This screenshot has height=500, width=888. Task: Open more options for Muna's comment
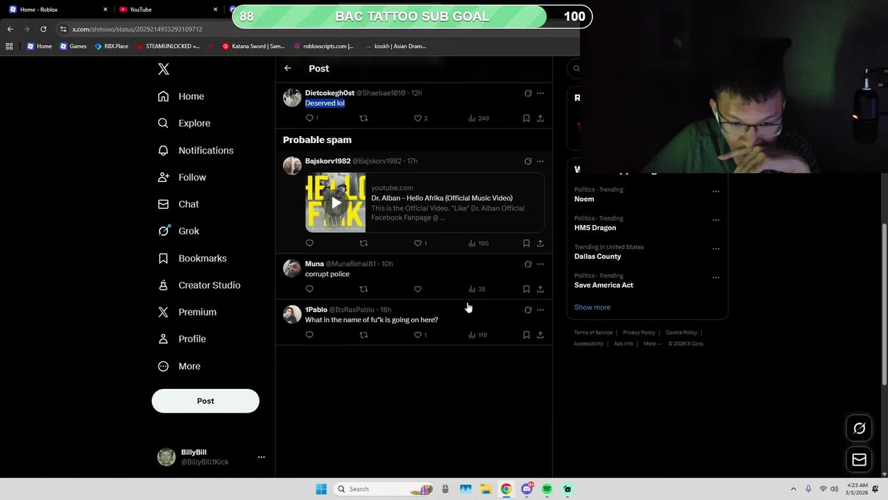tap(540, 264)
